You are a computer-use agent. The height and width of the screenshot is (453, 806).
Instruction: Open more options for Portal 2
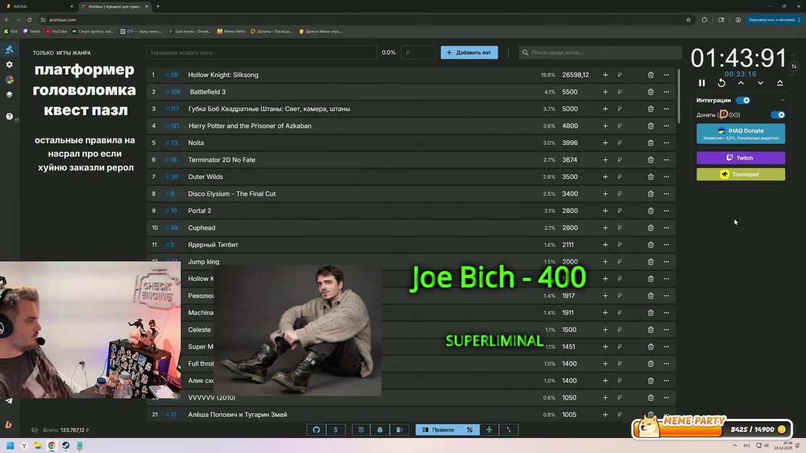coord(666,211)
